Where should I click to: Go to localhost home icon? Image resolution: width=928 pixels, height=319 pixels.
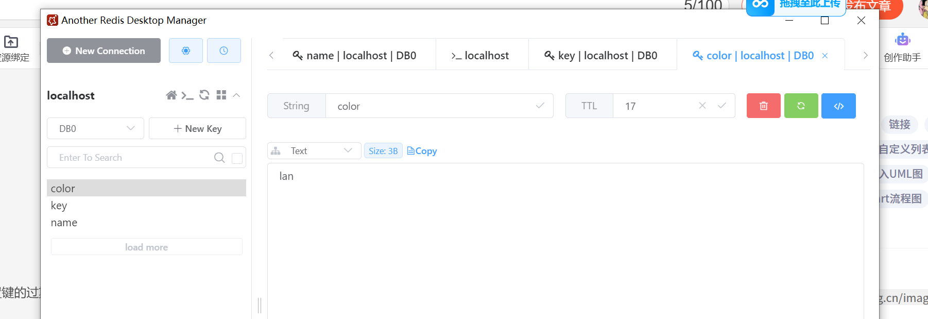[171, 95]
